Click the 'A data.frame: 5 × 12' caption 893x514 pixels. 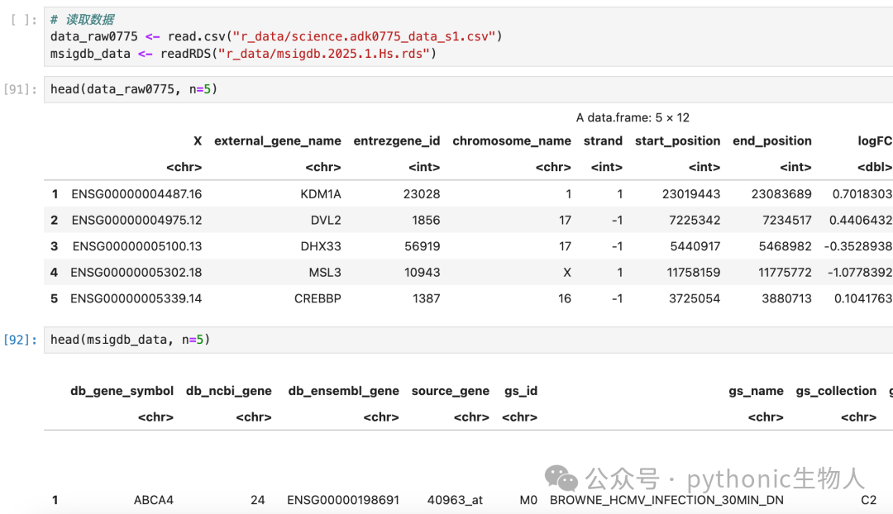[x=633, y=118]
